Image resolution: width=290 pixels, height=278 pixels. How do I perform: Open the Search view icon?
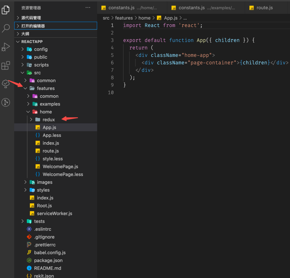click(6, 28)
